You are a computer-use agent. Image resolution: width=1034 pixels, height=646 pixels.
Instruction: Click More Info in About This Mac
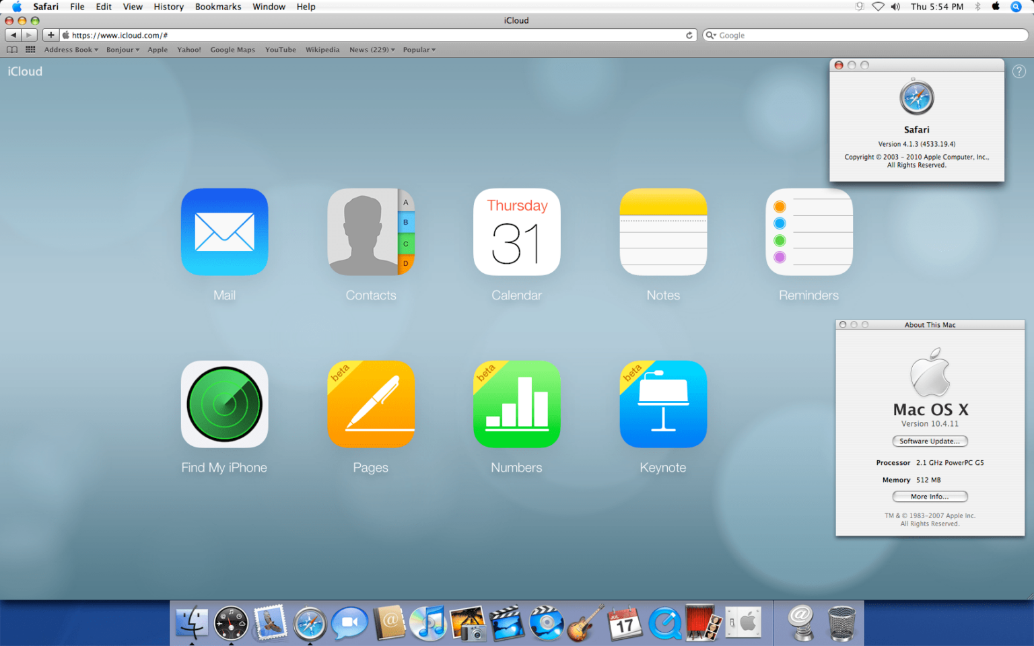coord(930,497)
